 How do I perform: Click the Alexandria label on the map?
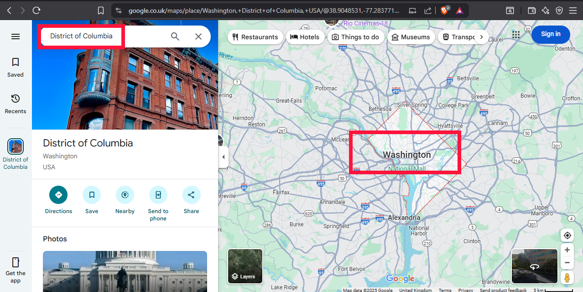404,218
